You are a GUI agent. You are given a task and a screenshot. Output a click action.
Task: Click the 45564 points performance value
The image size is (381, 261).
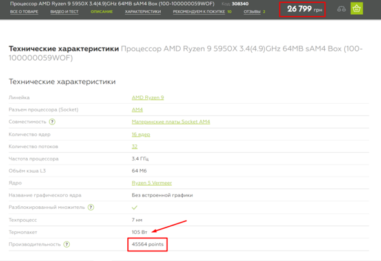(147, 244)
